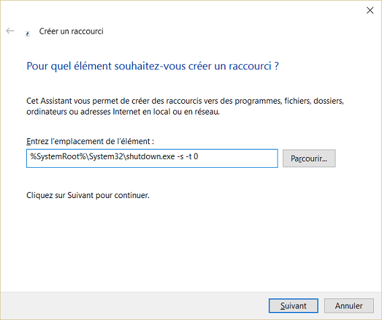
Task: Click the Créer un raccourci title text
Action: coord(71,31)
